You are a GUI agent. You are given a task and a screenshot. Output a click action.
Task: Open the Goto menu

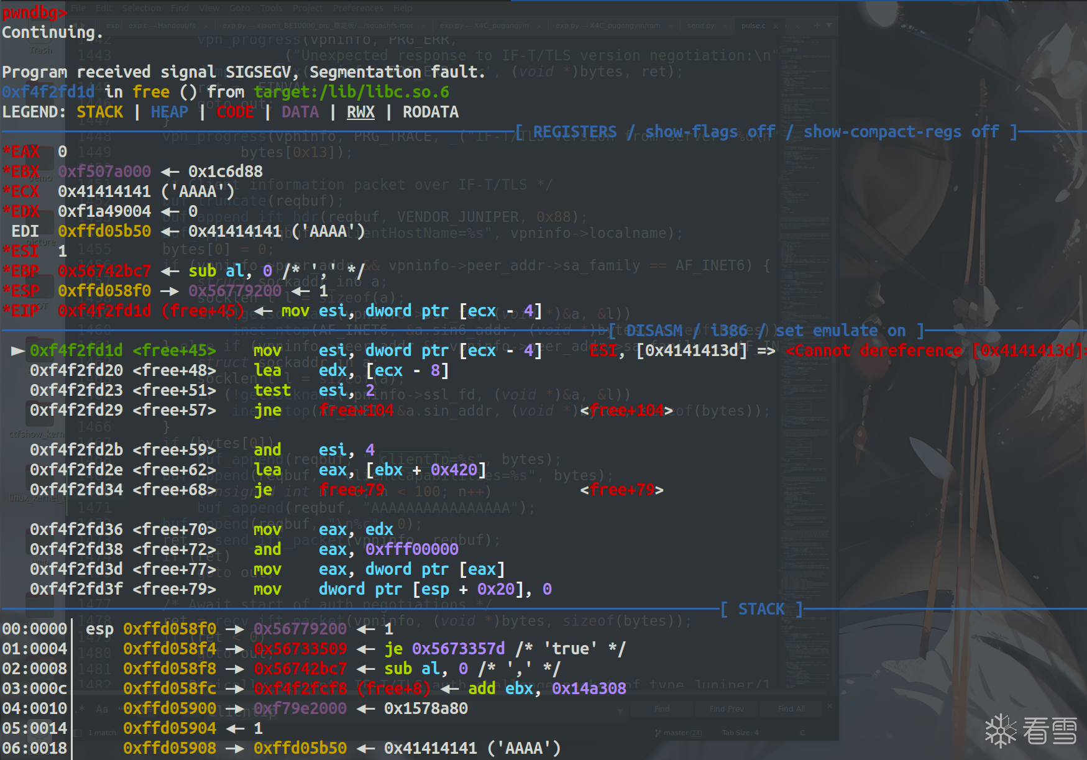coord(239,8)
